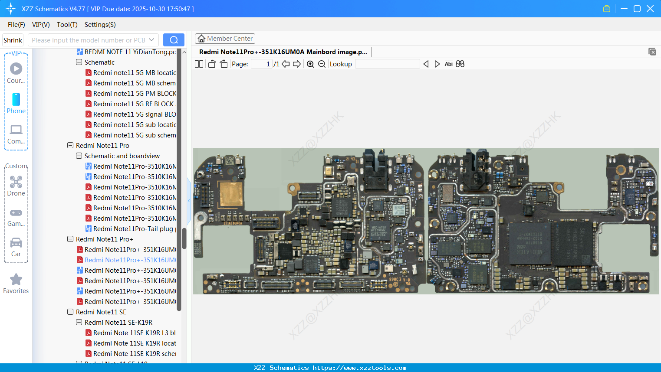Zoom out of the PDF view

[x=321, y=64]
